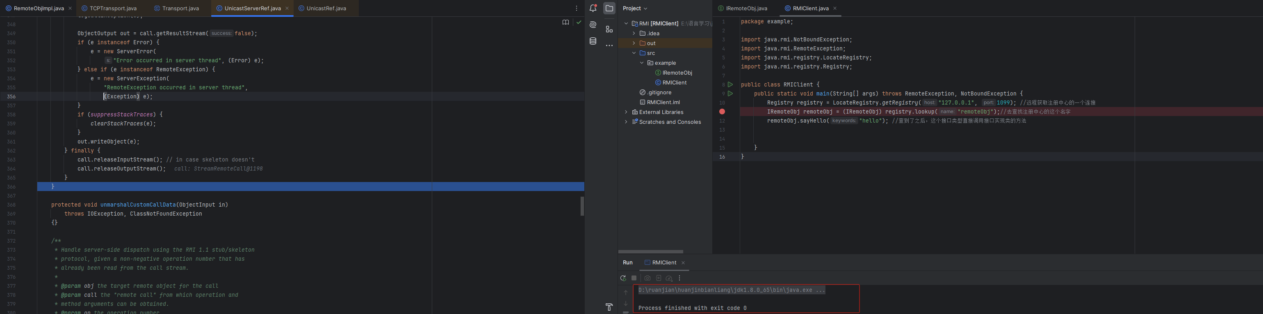This screenshot has height=314, width=1263.
Task: Select RMIClient class in project tree
Action: click(674, 83)
